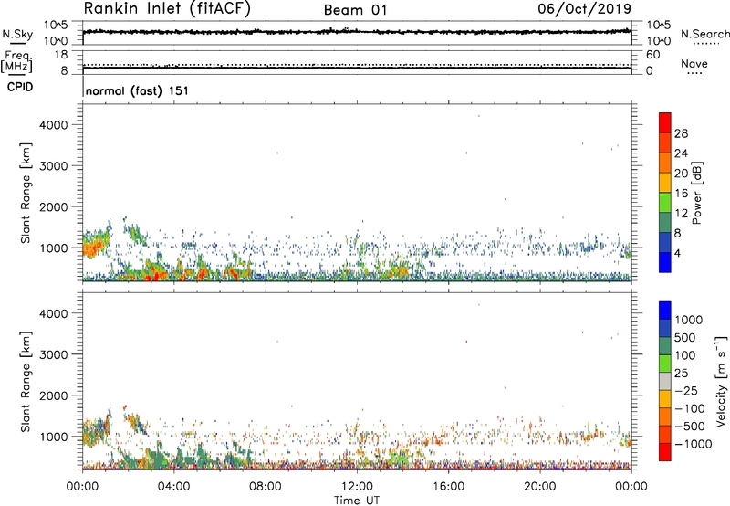Screen dimensions: 730x506
Task: Click the "CPID" row label
Action: [x=20, y=87]
